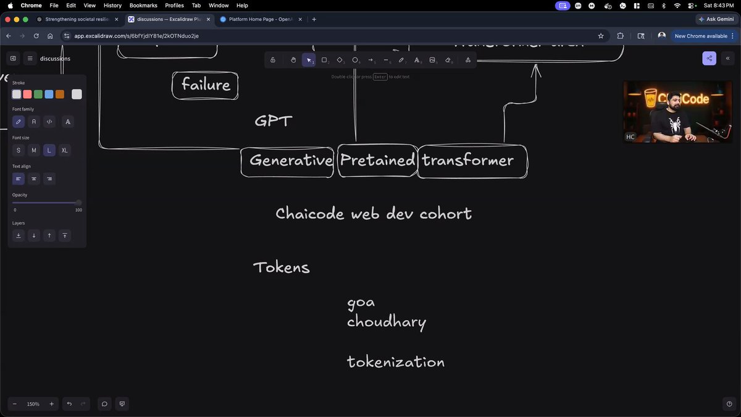Pick the green stroke color swatch
The width and height of the screenshot is (741, 417).
38,94
